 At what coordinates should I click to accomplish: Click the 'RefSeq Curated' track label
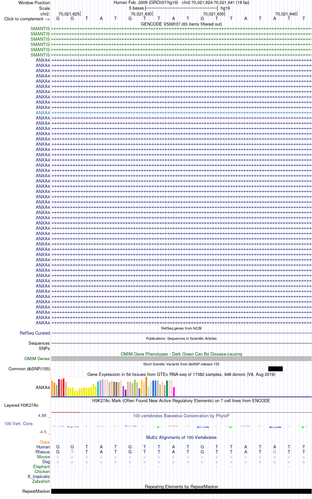point(35,333)
